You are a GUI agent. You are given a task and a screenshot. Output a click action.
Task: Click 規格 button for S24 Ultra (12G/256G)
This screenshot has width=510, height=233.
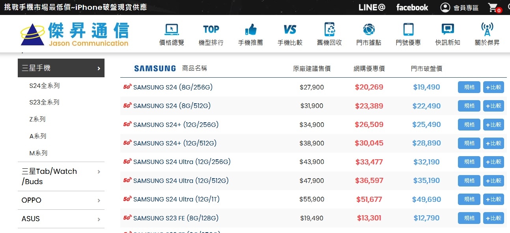click(x=469, y=162)
